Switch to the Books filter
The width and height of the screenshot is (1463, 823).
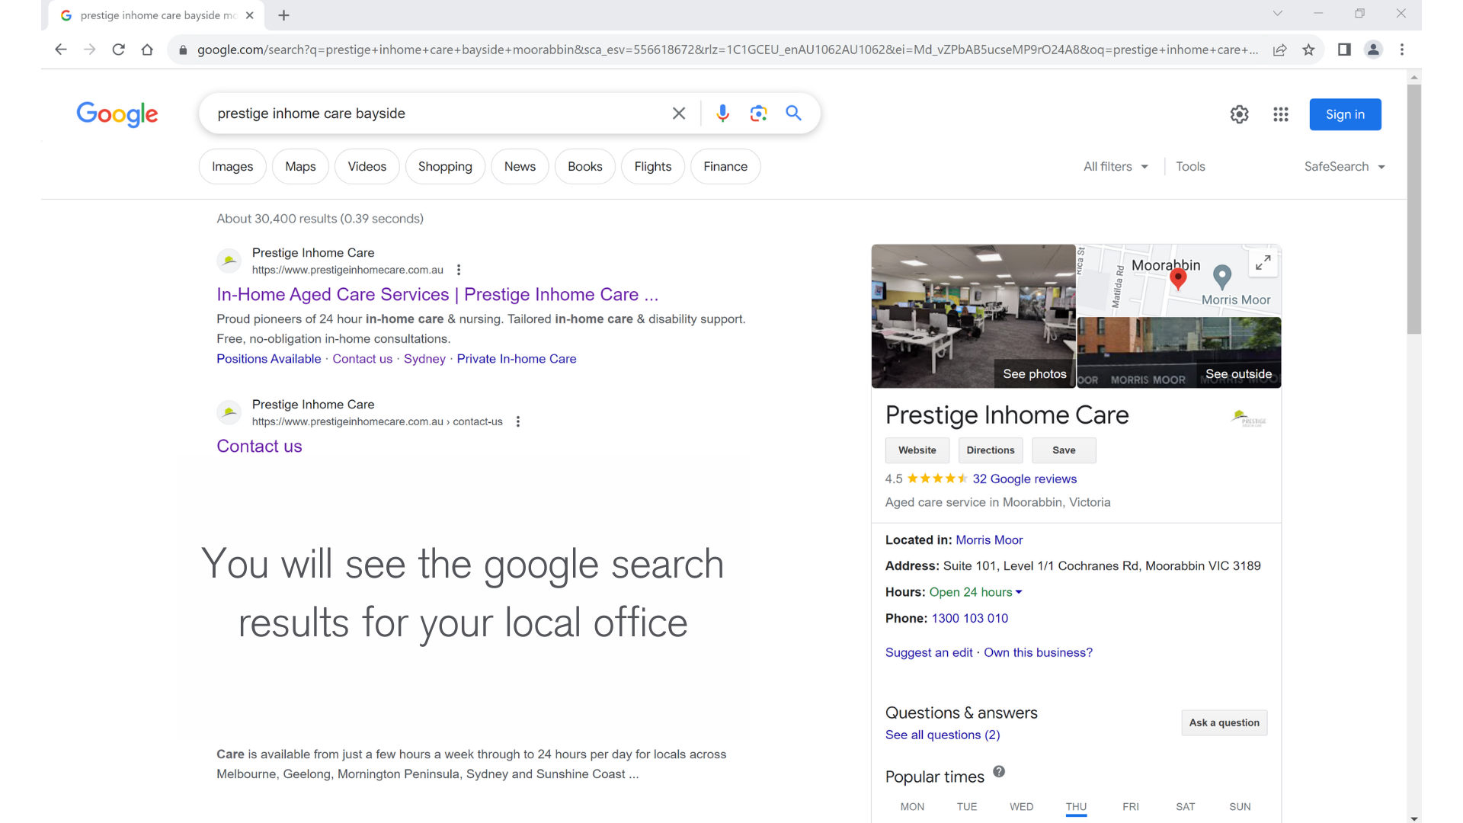click(x=585, y=166)
